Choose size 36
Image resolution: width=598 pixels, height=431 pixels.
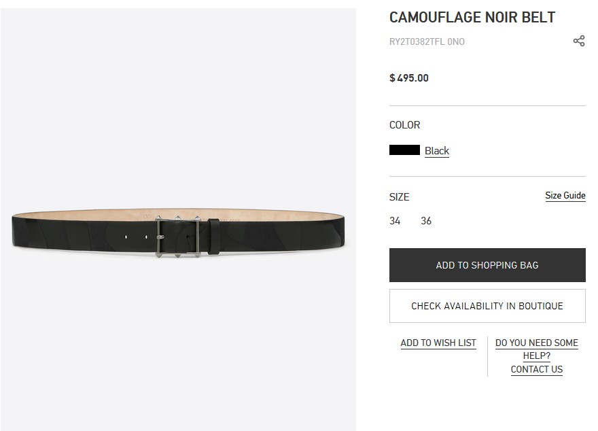click(x=426, y=221)
